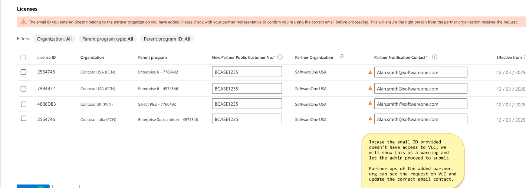The height and width of the screenshot is (188, 526).
Task: Click the License ID column header
Action: [47, 58]
